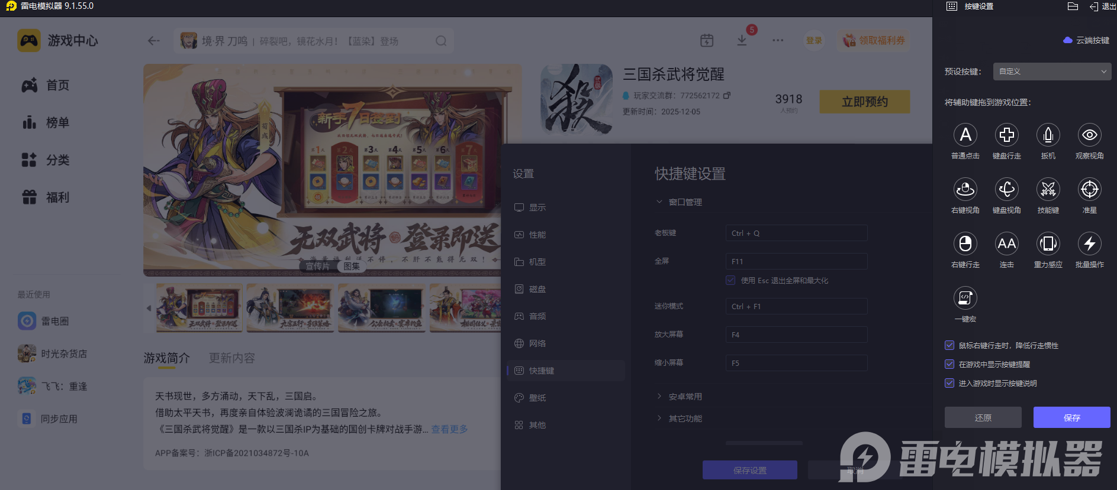Copy the player group number 772562172
This screenshot has height=490, width=1117.
[728, 95]
